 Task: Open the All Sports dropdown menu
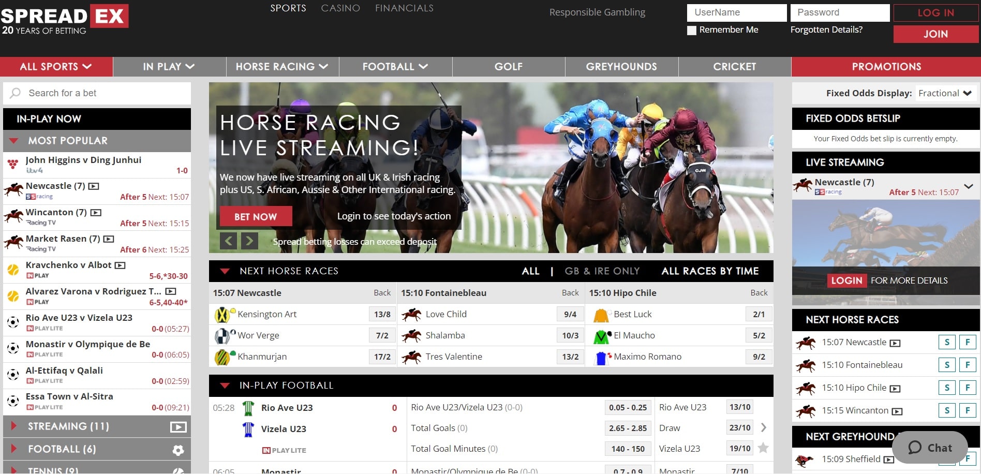click(x=56, y=67)
